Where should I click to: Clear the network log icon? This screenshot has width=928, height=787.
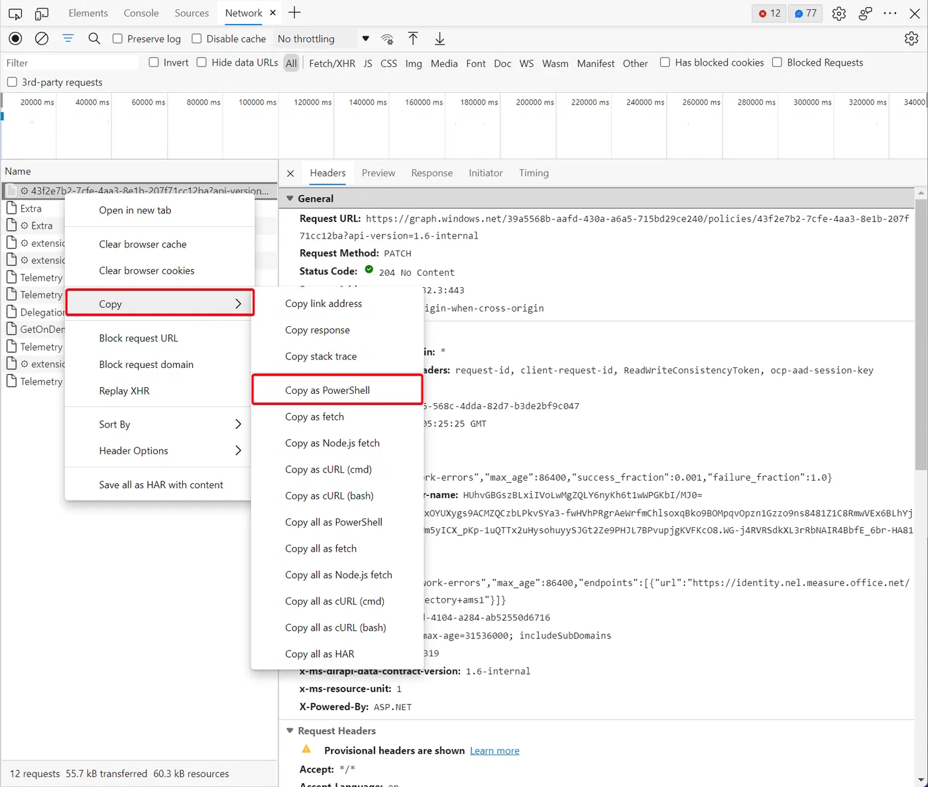tap(42, 38)
